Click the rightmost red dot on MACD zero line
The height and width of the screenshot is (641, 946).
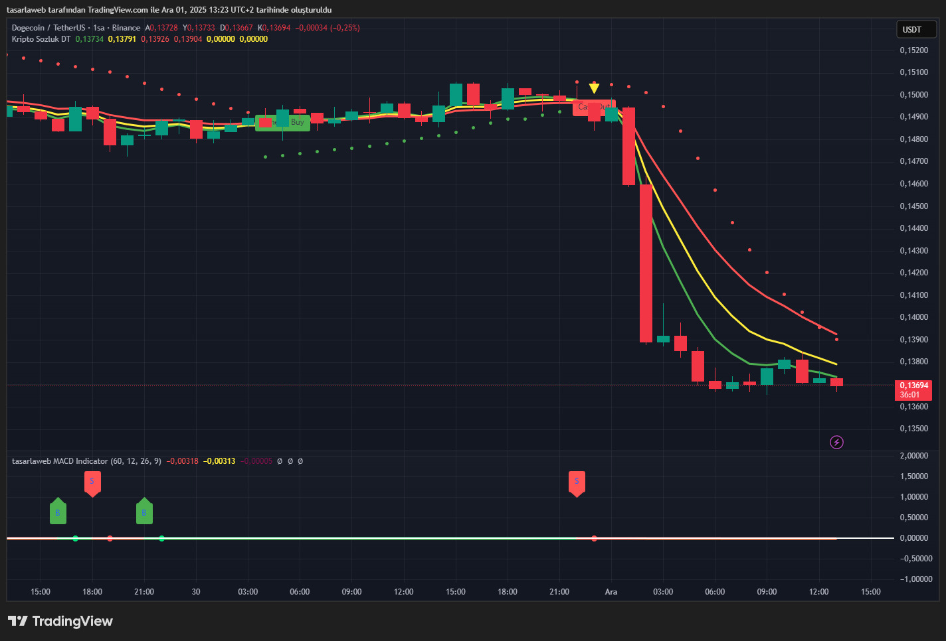(x=594, y=538)
